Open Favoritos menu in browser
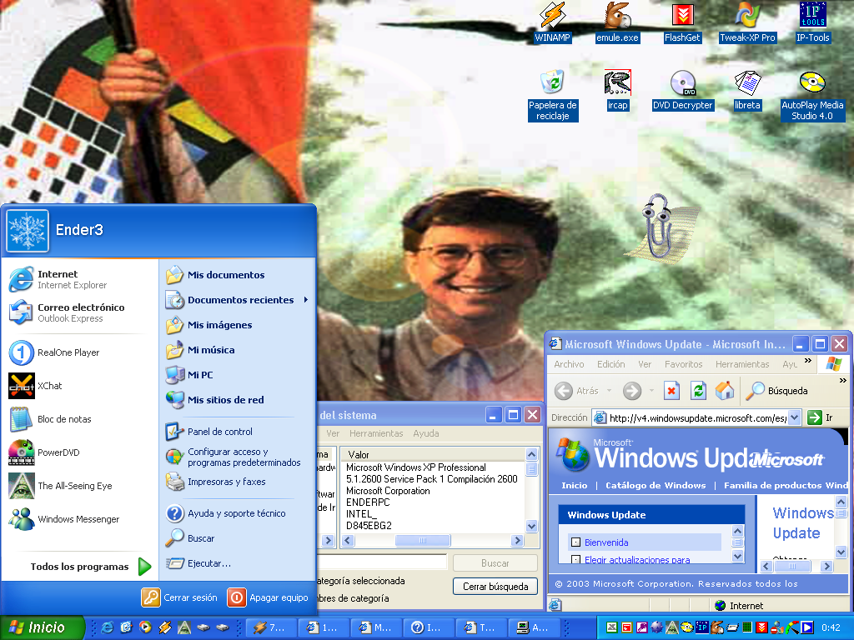854x640 pixels. [x=683, y=364]
